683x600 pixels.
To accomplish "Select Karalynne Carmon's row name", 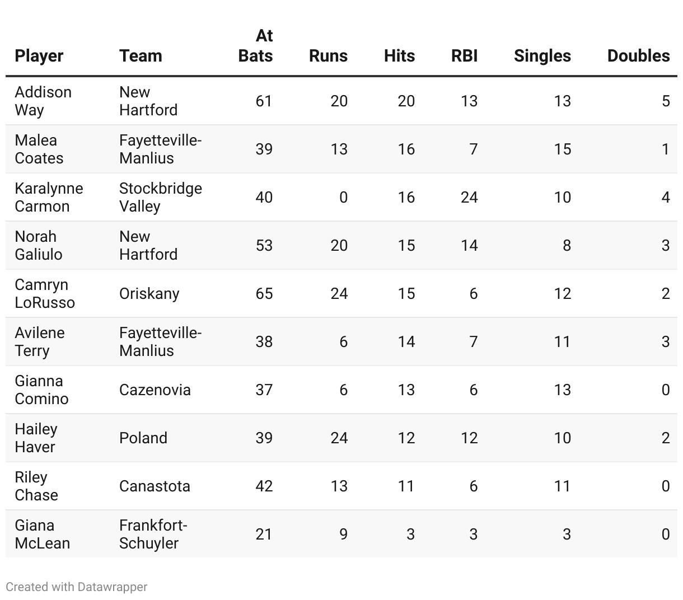I will (49, 197).
